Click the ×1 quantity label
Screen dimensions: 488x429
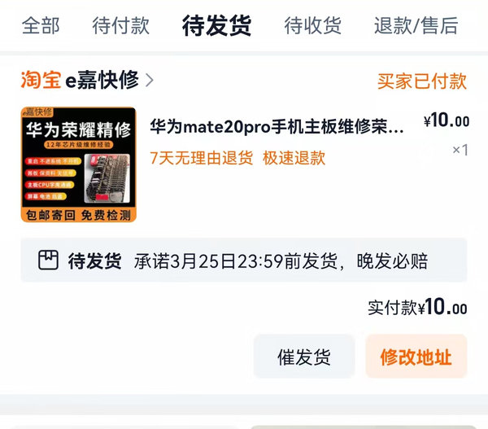point(460,150)
